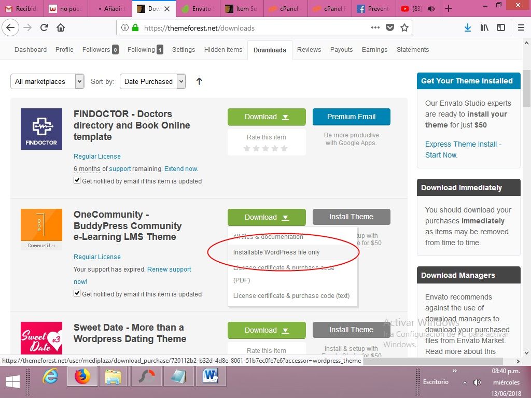The image size is (531, 398).
Task: Save page to Pocket icon
Action: (x=390, y=28)
